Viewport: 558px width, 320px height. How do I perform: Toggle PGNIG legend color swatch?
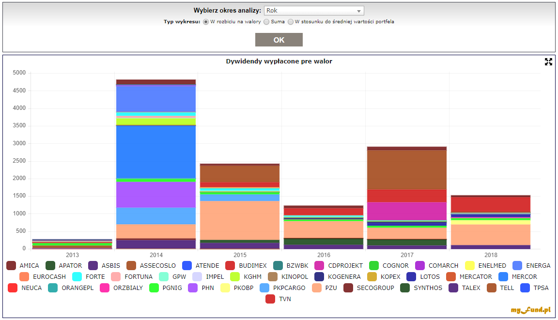154,288
